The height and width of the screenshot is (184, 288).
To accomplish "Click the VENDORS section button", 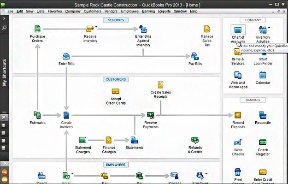I will pyautogui.click(x=116, y=20).
